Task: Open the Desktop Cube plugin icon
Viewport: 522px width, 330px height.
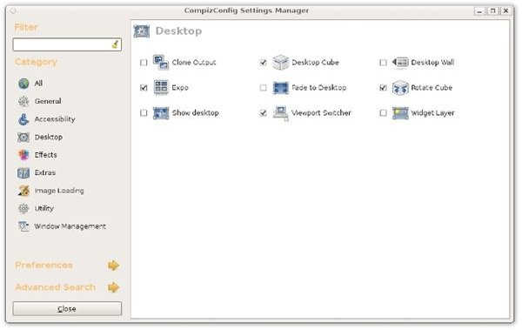Action: (281, 63)
